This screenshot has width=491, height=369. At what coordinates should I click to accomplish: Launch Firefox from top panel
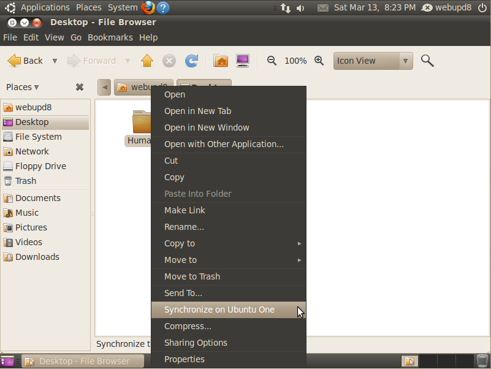coord(148,7)
